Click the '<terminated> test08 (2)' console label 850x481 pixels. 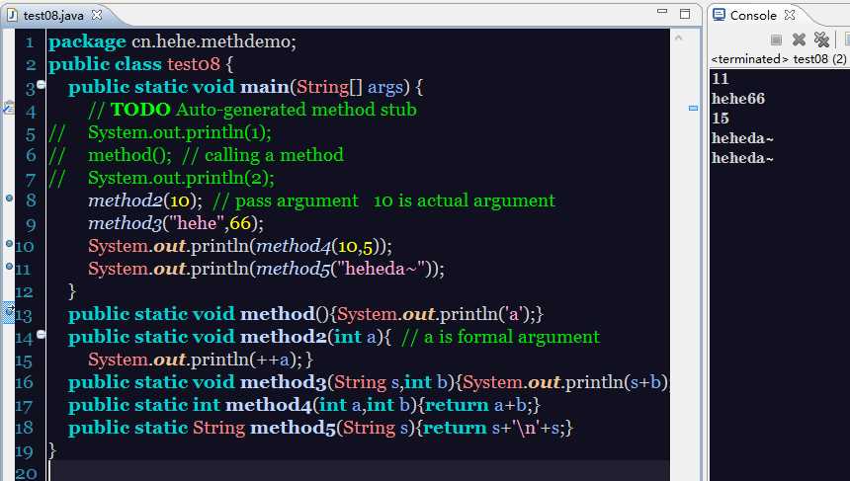pos(779,58)
